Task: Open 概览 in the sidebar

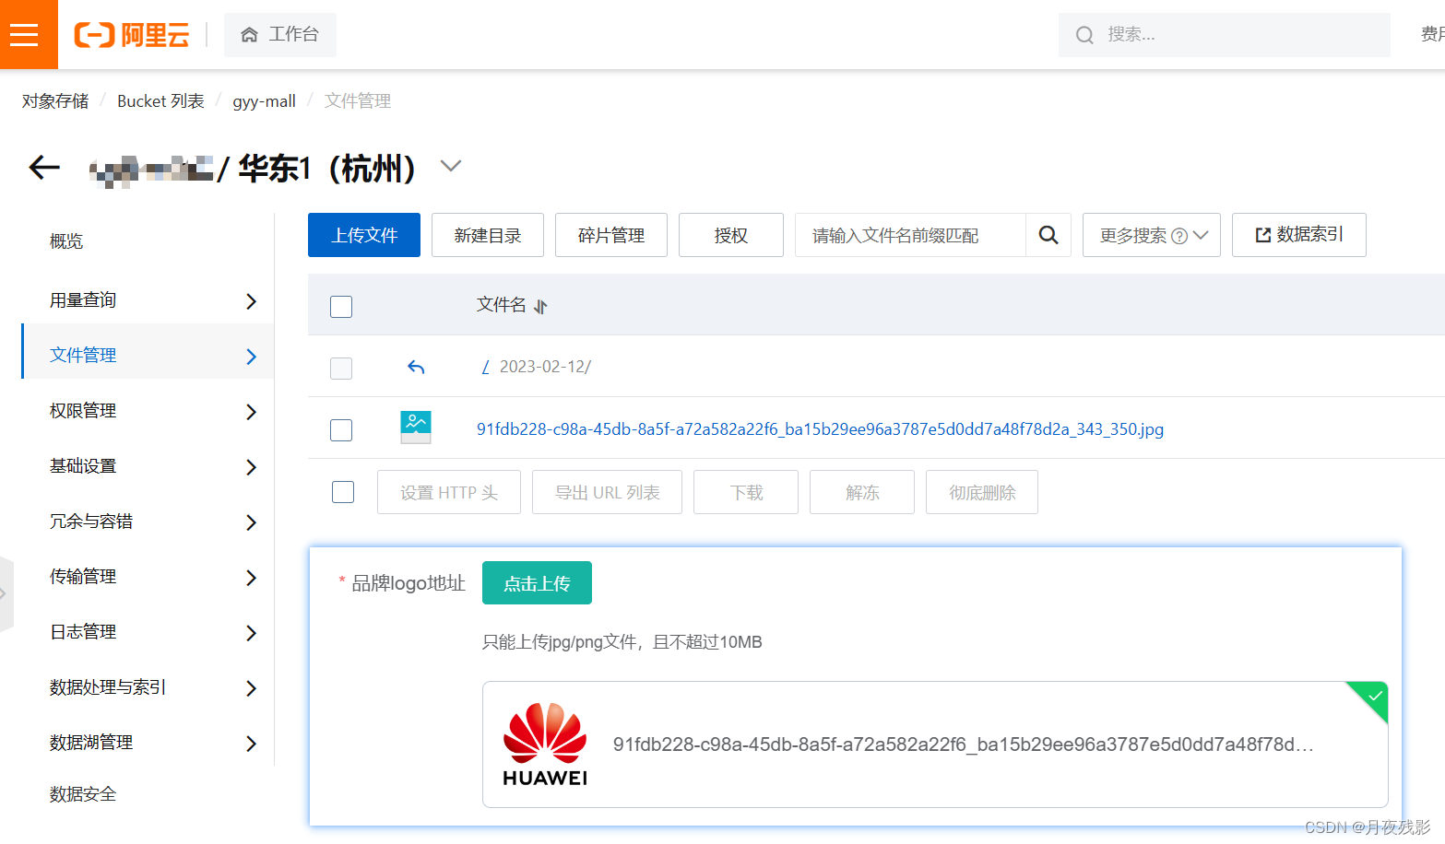Action: pyautogui.click(x=66, y=241)
